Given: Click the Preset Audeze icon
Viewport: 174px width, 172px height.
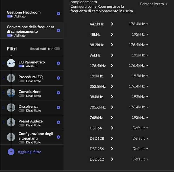Looking at the screenshot, I should [x=11, y=122].
